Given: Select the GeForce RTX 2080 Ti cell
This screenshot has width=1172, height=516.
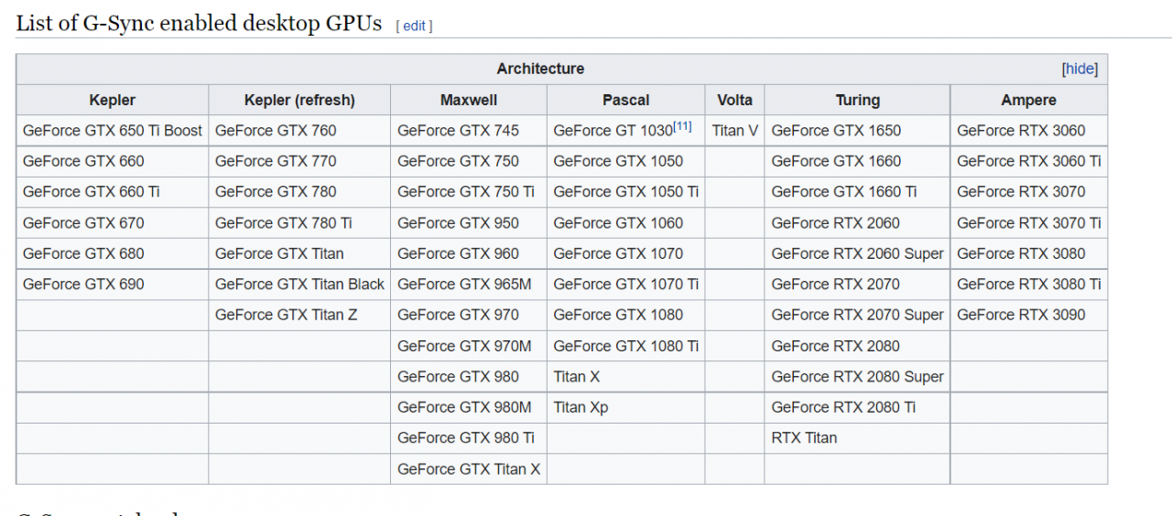Looking at the screenshot, I should (858, 407).
